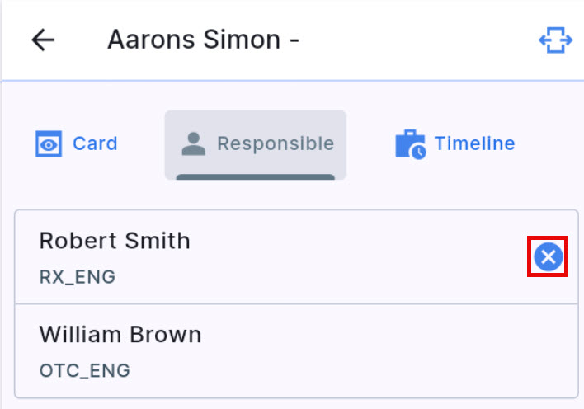Remove Robert Smith with the X icon
The height and width of the screenshot is (409, 584).
pos(548,257)
